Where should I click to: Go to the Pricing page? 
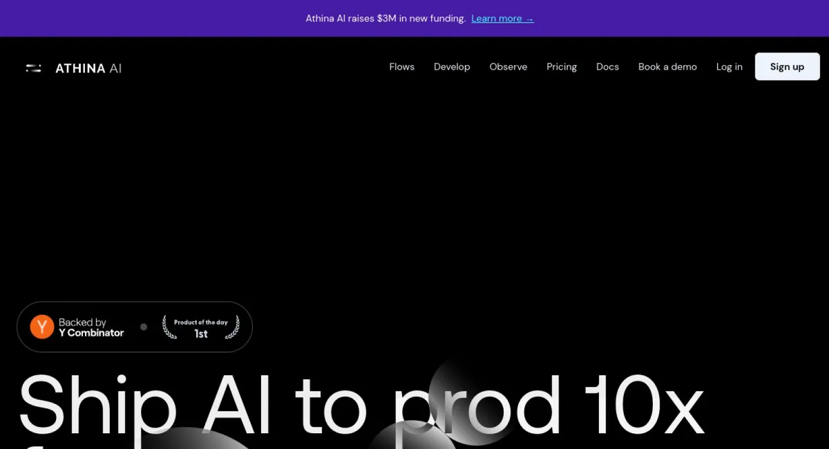(562, 67)
